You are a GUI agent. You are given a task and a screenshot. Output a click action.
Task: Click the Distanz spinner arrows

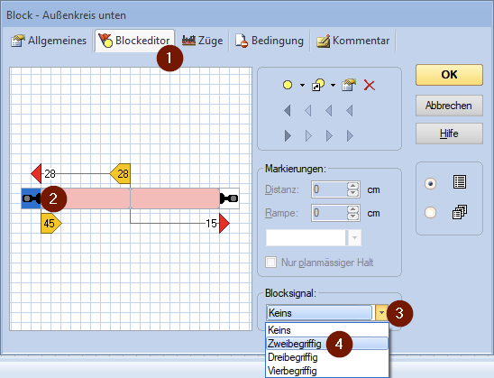pyautogui.click(x=353, y=189)
